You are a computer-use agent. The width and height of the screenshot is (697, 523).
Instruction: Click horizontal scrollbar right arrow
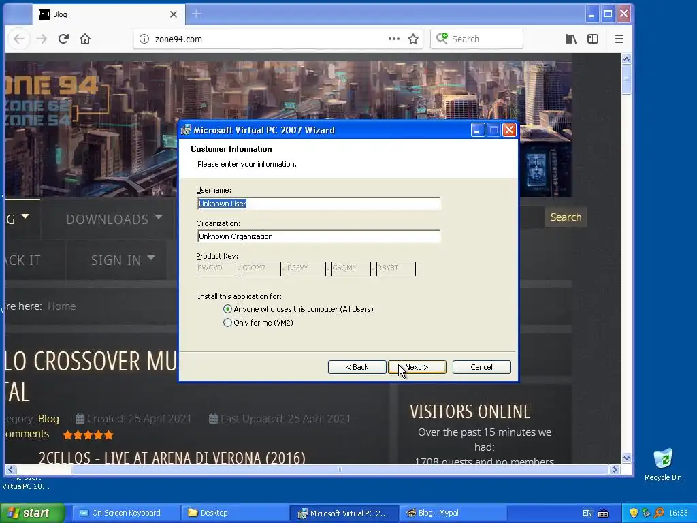[615, 469]
